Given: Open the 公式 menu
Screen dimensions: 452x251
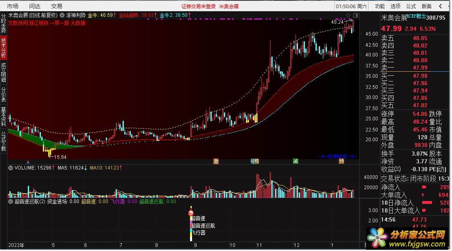Looking at the screenshot, I should [411, 6].
